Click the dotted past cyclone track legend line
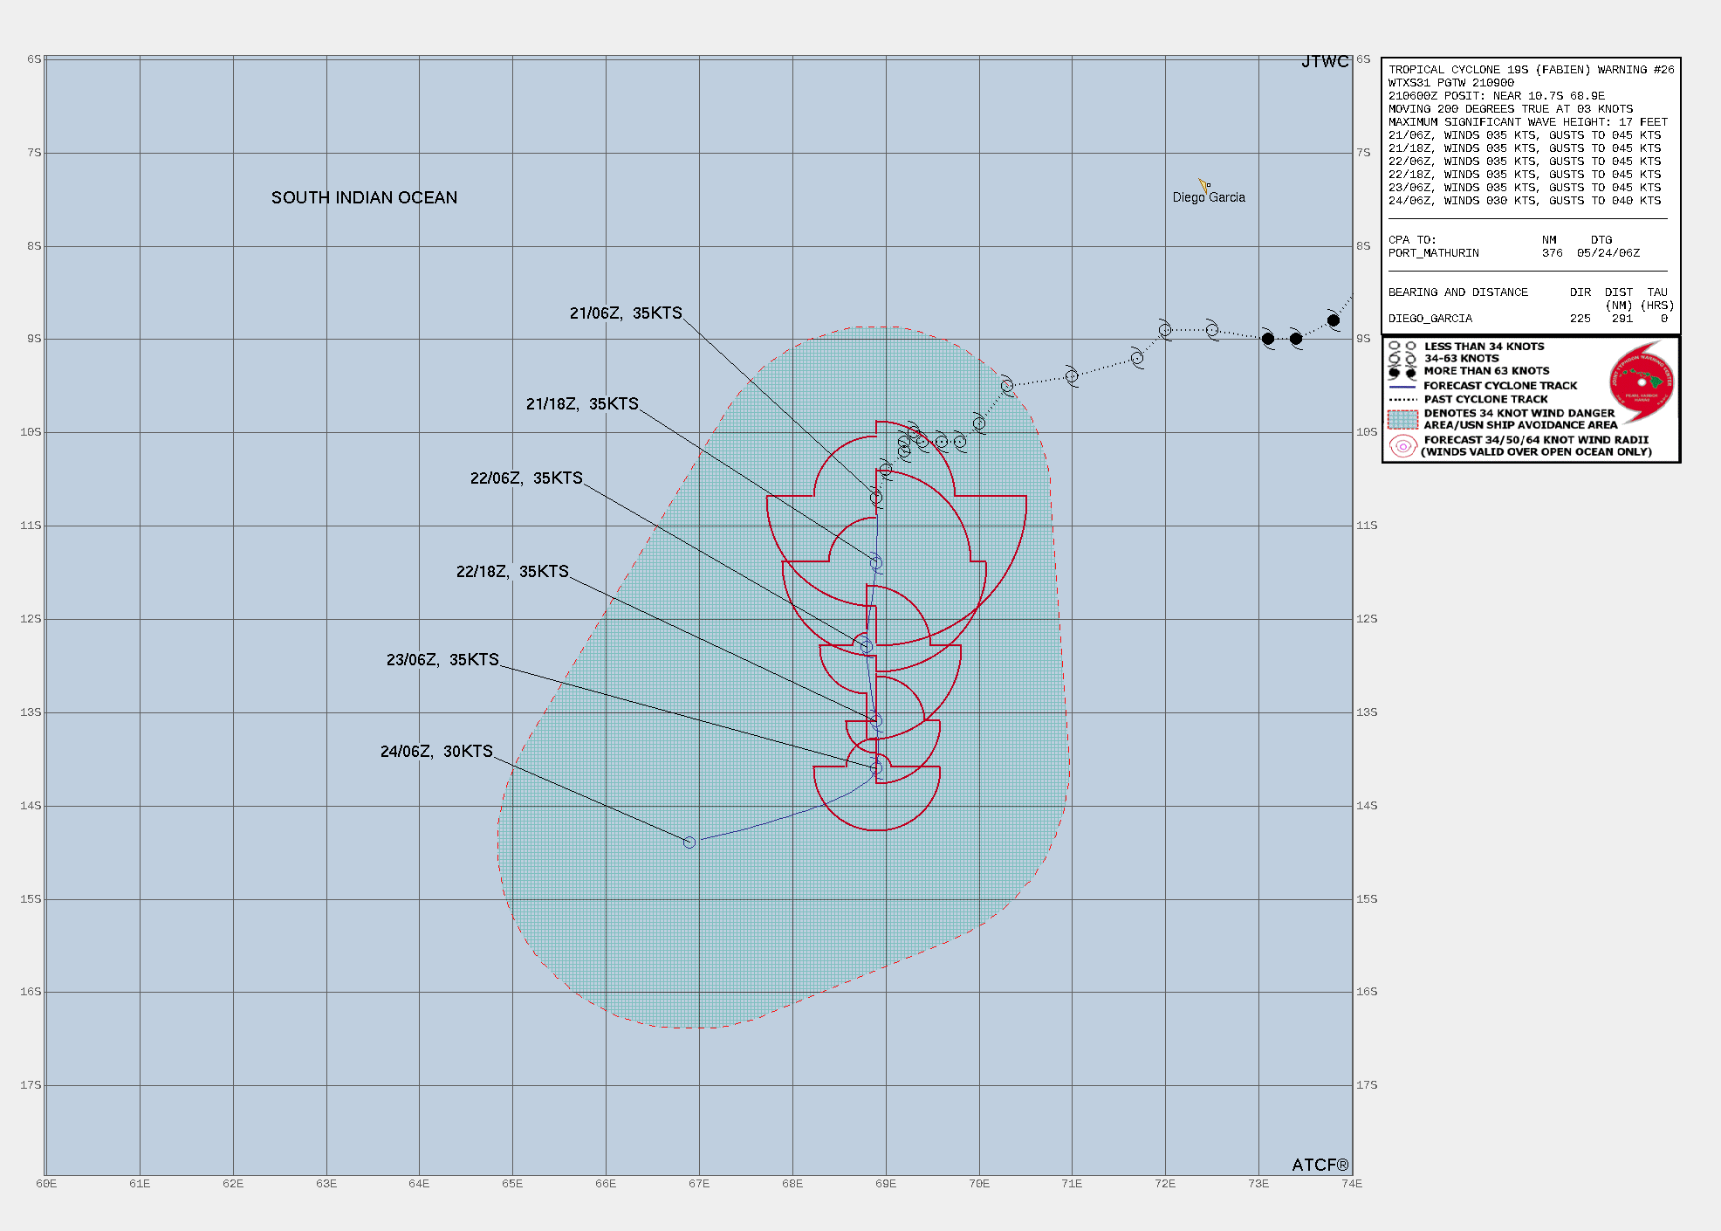 tap(1402, 399)
